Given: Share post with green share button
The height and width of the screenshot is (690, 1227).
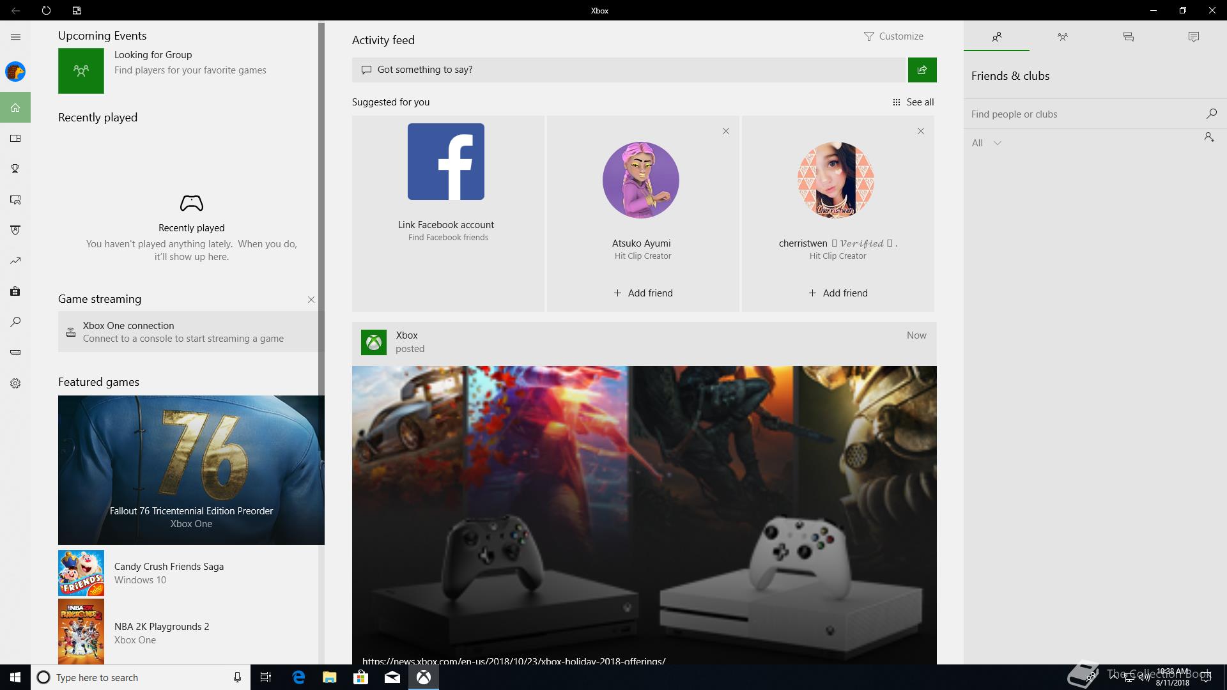Looking at the screenshot, I should [x=922, y=70].
